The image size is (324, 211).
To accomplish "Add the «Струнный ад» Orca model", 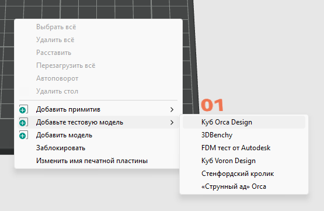I will click(244, 186).
